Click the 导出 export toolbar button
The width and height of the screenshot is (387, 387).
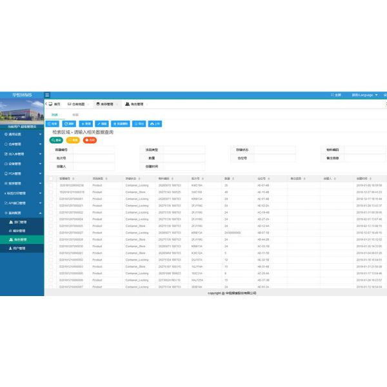coord(139,124)
